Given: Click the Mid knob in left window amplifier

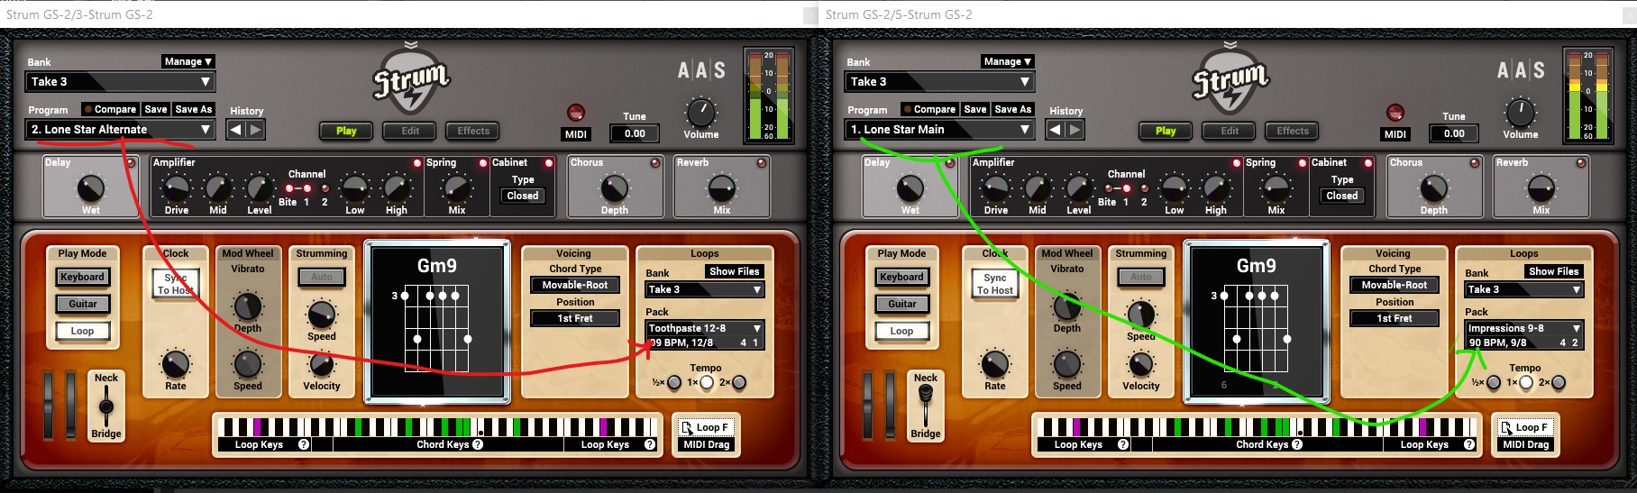Looking at the screenshot, I should click(217, 188).
